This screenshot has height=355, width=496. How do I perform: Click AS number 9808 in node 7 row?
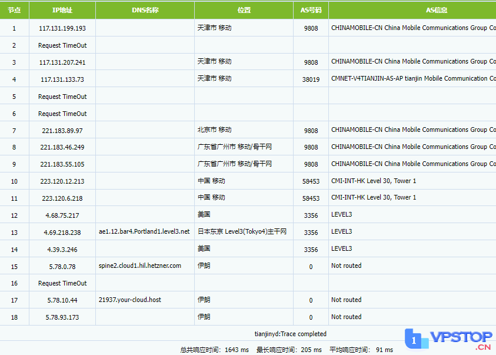tap(311, 131)
